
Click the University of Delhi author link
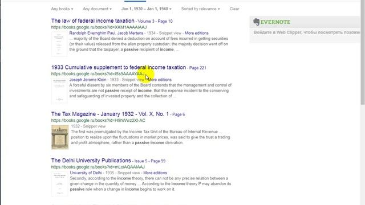tap(86, 173)
